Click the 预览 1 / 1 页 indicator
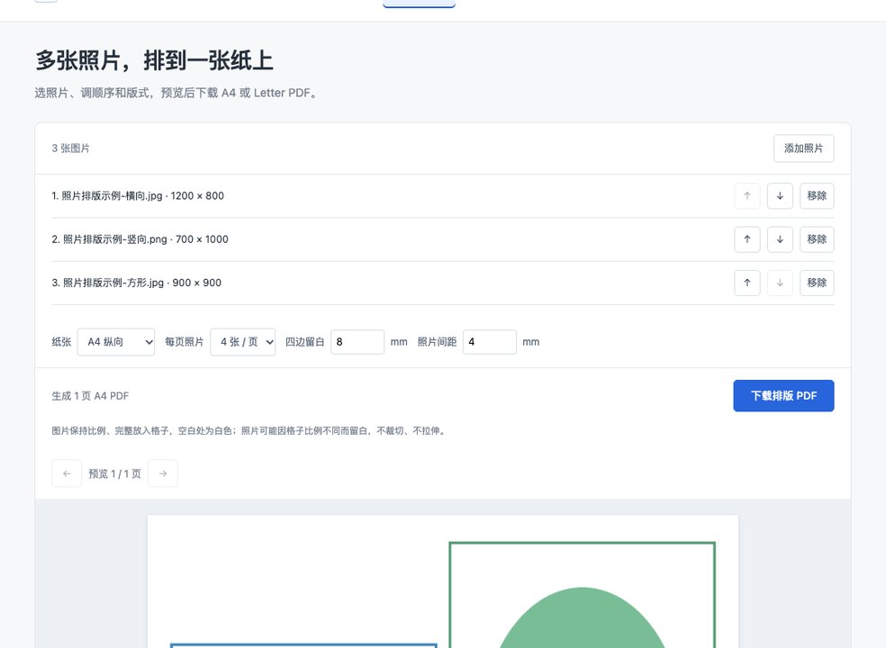The height and width of the screenshot is (648, 886). (x=114, y=473)
